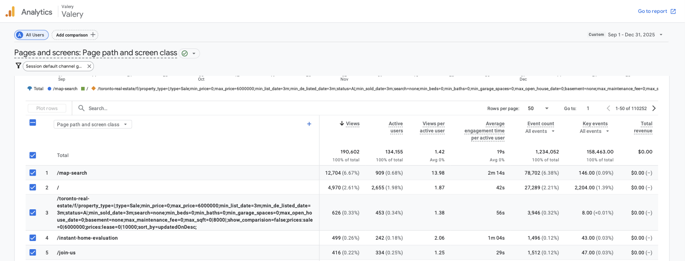685x261 pixels.
Task: Click the 1-50 of 110252 pagination text
Action: pos(631,109)
